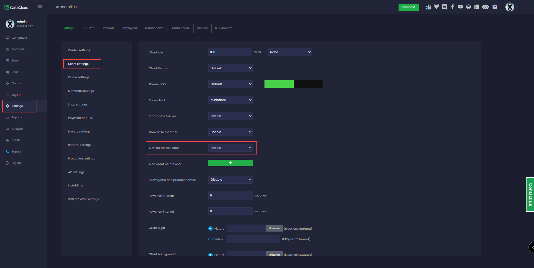
Task: Switch to the PC Time tab
Action: [x=88, y=28]
